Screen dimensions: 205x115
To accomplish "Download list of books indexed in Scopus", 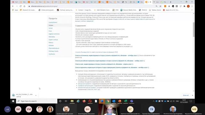I will pos(104,64).
